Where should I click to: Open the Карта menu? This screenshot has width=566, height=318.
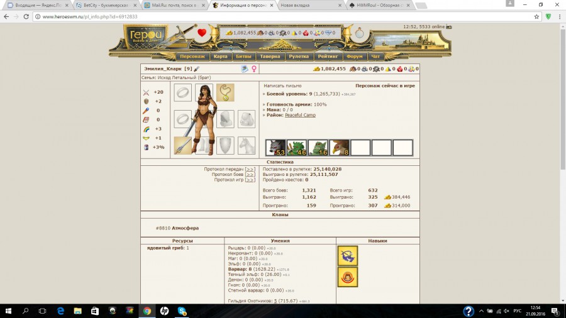[x=220, y=56]
